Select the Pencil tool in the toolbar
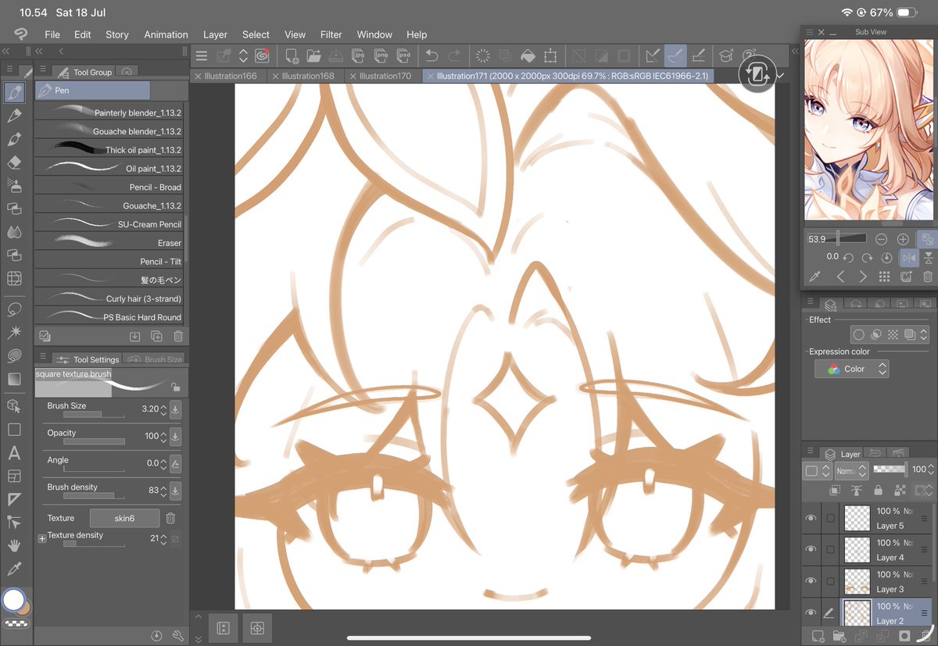 (14, 116)
